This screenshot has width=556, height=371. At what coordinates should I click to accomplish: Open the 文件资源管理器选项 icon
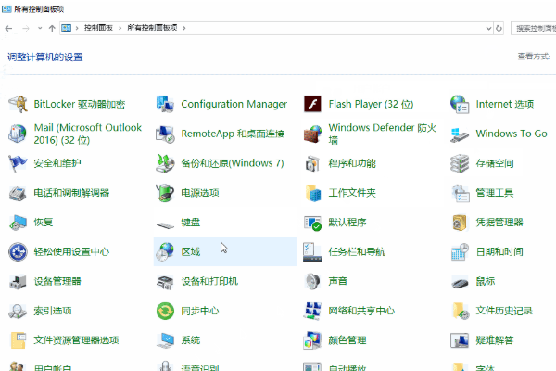[19, 340]
